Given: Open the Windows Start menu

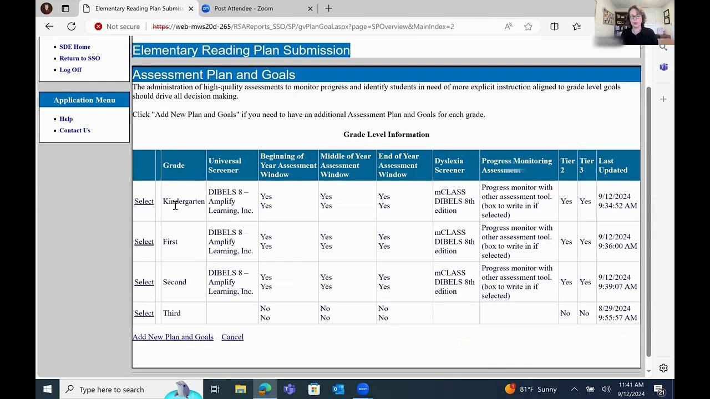Looking at the screenshot, I should coord(47,389).
